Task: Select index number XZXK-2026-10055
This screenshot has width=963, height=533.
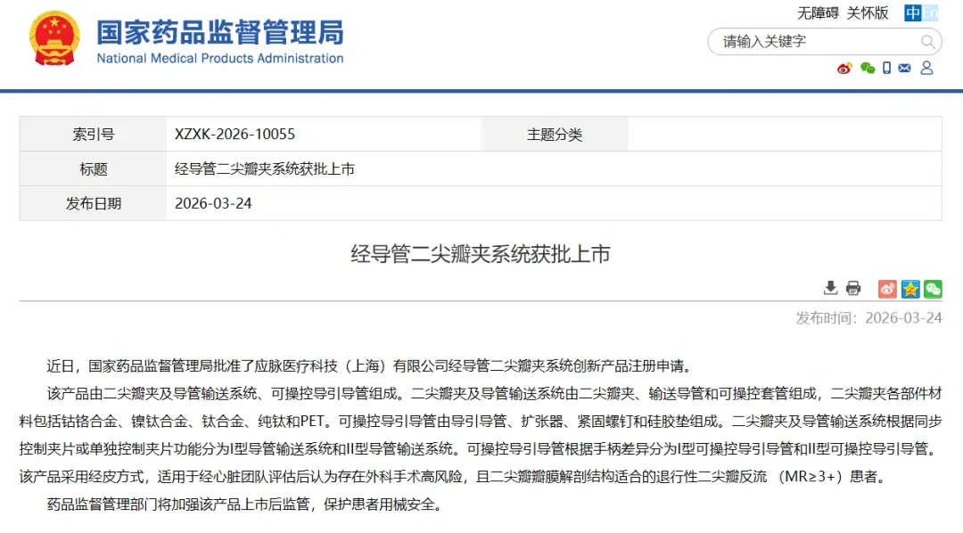Action: click(x=235, y=134)
